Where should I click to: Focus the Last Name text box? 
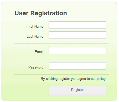coord(77,35)
